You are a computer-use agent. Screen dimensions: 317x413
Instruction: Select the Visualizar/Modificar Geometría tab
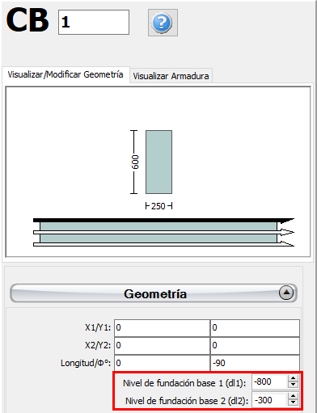[66, 74]
